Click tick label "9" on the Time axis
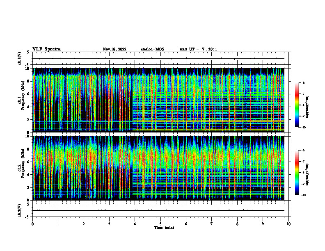The width and height of the screenshot is (325, 251). pyautogui.click(x=263, y=224)
